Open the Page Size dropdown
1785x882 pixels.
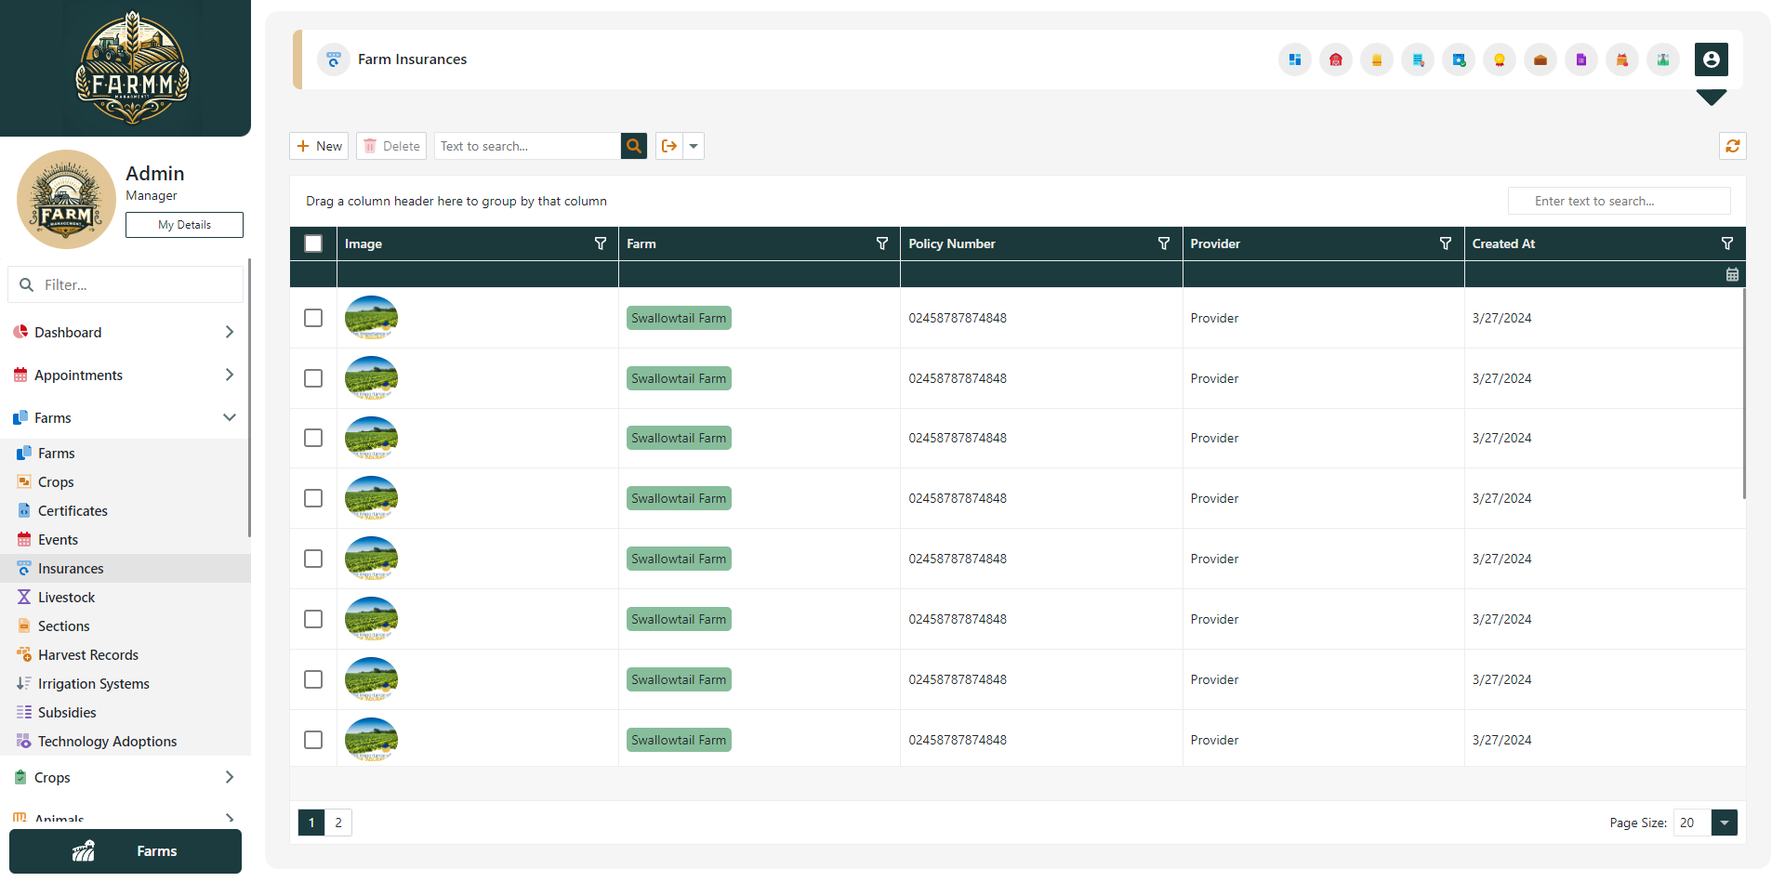click(1723, 823)
